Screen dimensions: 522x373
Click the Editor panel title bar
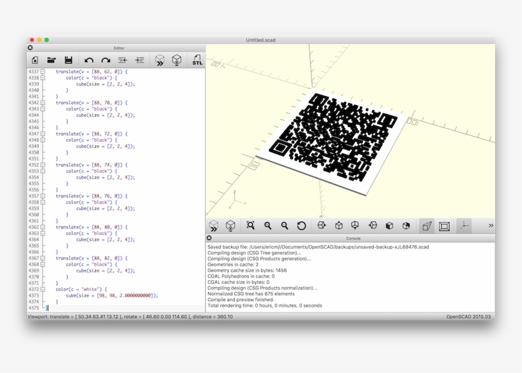coord(119,47)
